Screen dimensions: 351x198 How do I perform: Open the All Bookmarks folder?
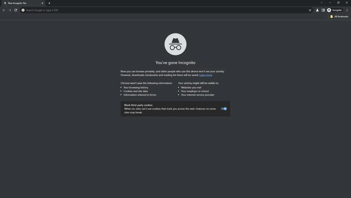point(339,17)
